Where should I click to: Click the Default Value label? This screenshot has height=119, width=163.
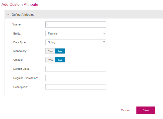[22, 69]
